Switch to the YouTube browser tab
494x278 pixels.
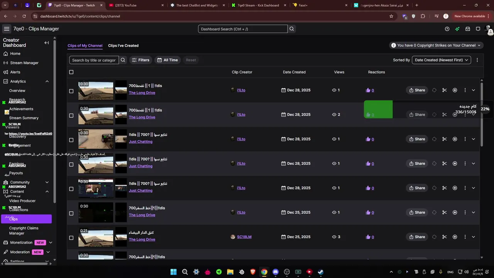point(136,5)
